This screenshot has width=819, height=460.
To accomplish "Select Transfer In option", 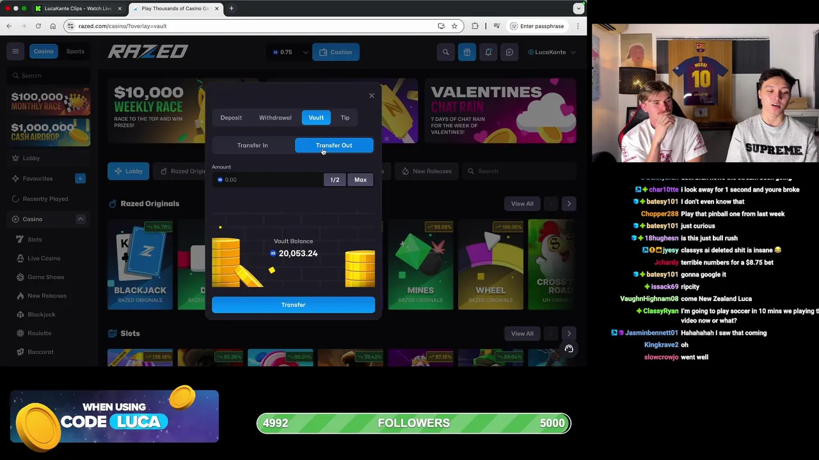I will point(253,145).
